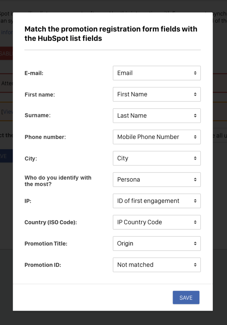
Task: Open the Email field mapping dropdown
Action: 157,73
